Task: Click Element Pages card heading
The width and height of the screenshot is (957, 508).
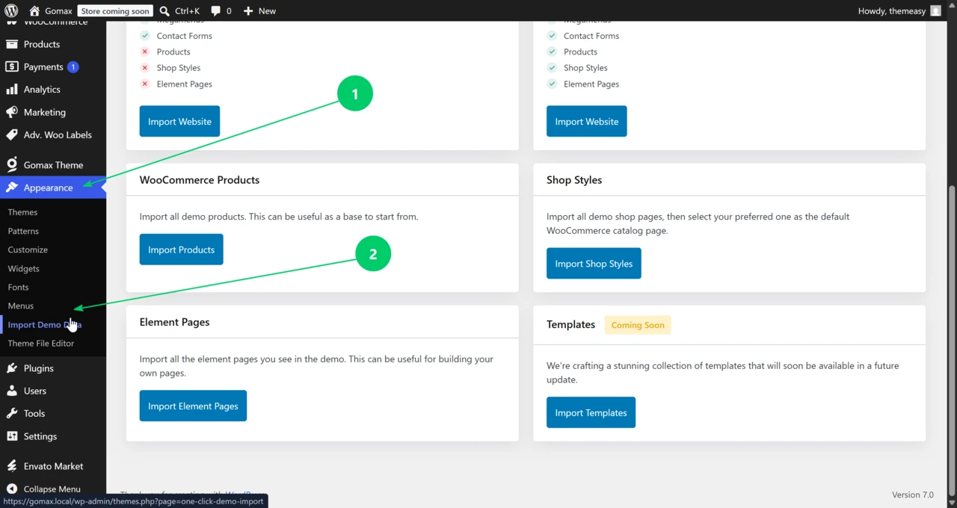Action: pos(174,322)
